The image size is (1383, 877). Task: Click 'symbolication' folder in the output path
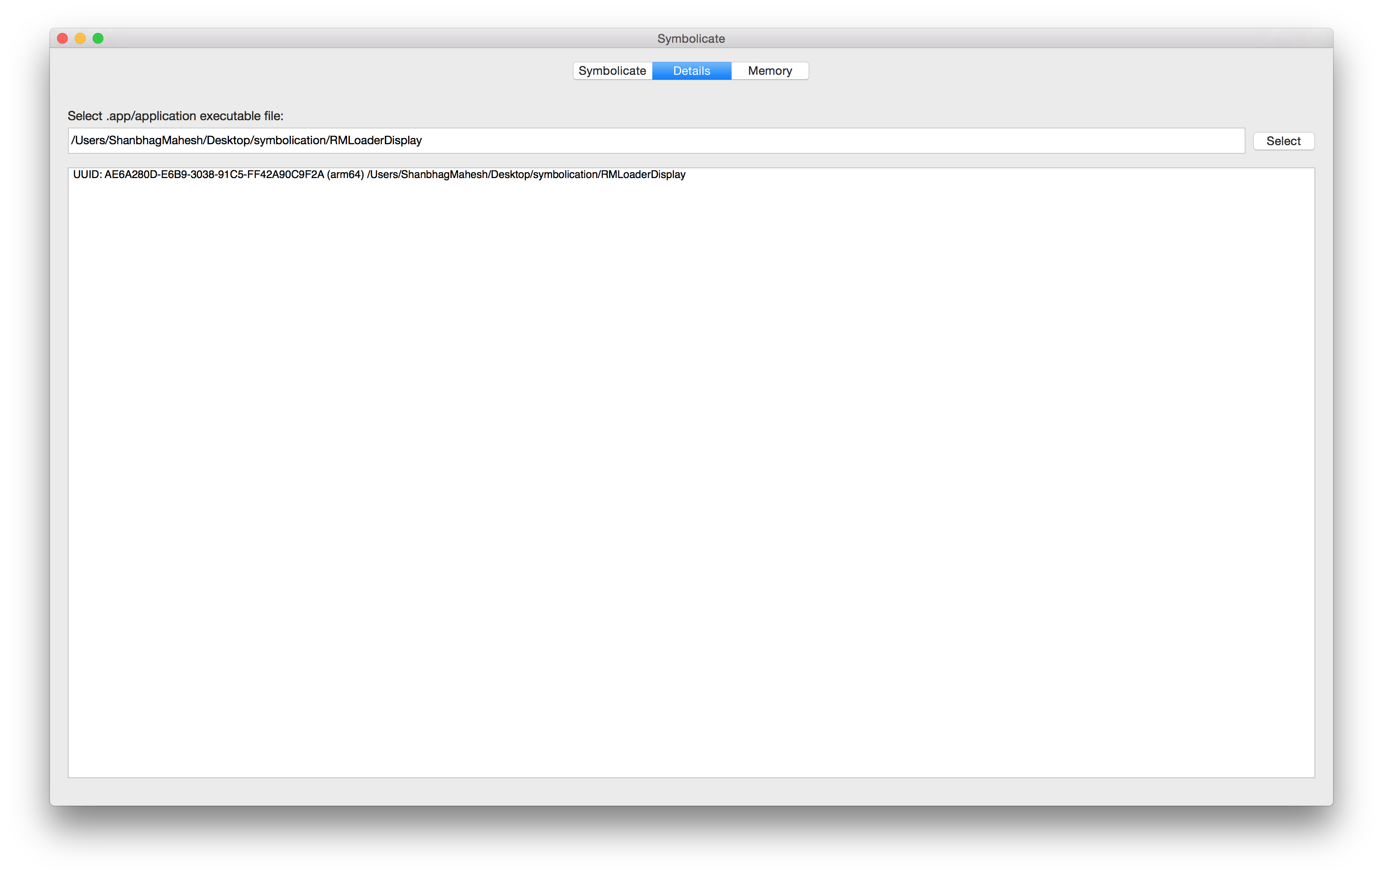pos(565,175)
